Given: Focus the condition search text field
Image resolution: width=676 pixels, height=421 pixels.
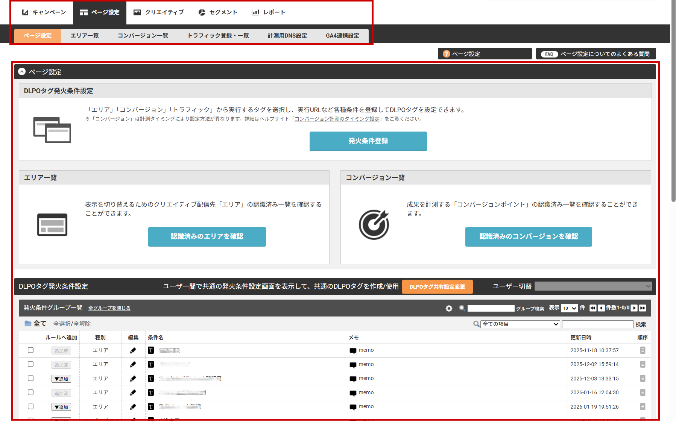Looking at the screenshot, I should pos(598,324).
